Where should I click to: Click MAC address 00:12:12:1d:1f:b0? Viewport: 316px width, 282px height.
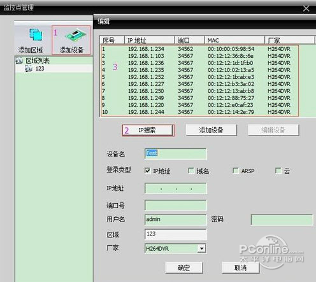click(x=230, y=63)
